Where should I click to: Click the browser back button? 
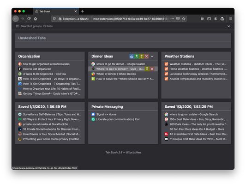tap(16, 18)
